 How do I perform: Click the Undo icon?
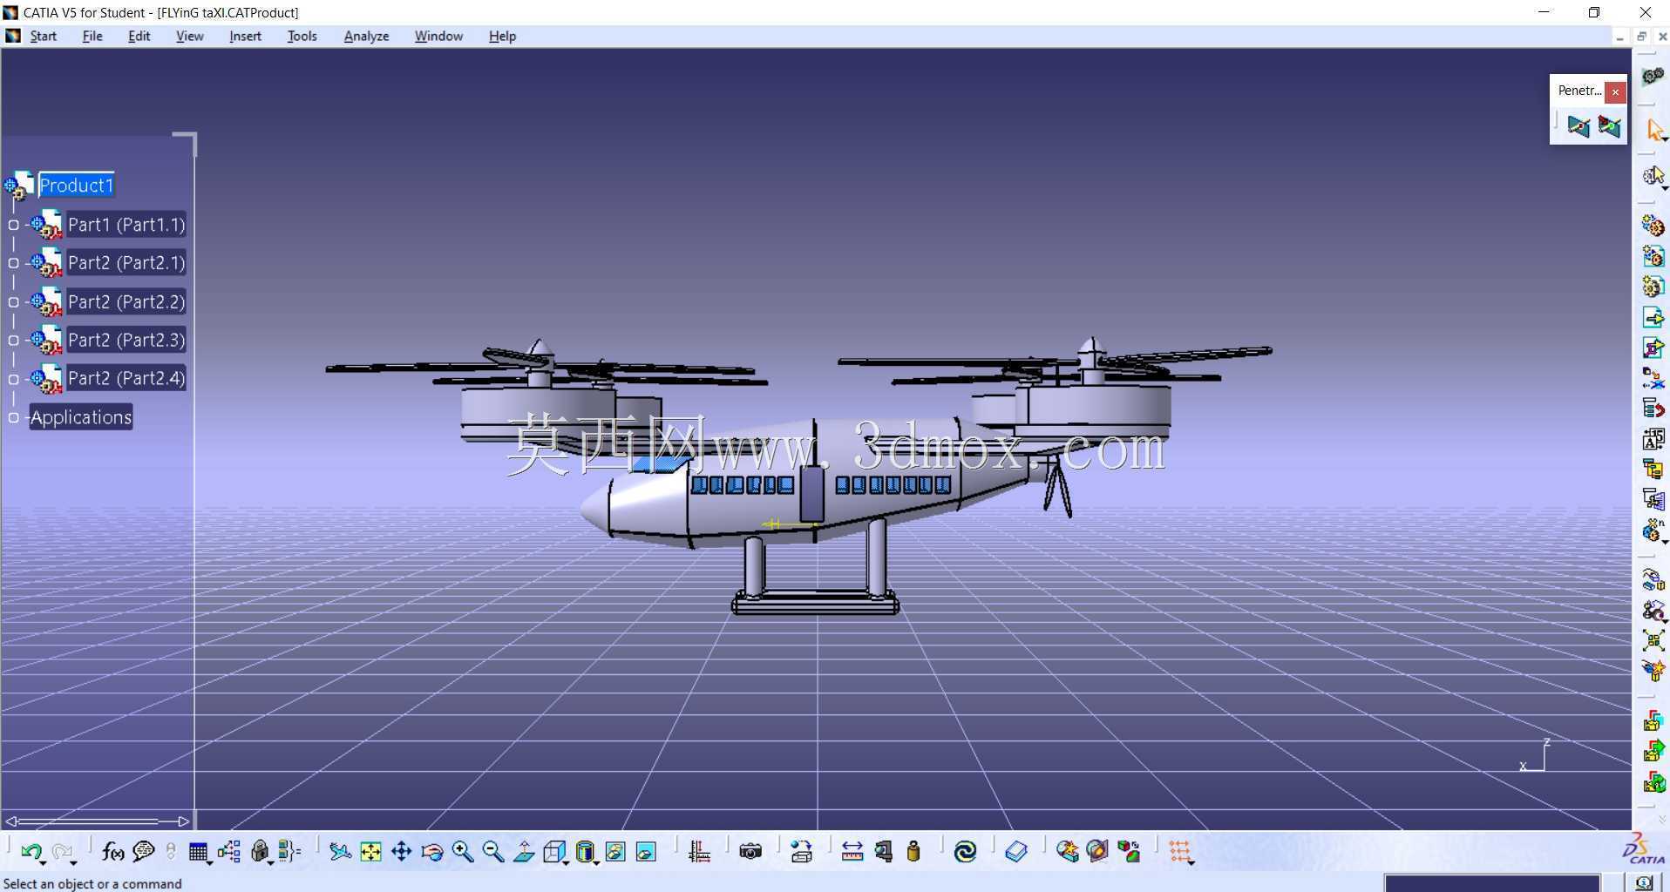31,852
